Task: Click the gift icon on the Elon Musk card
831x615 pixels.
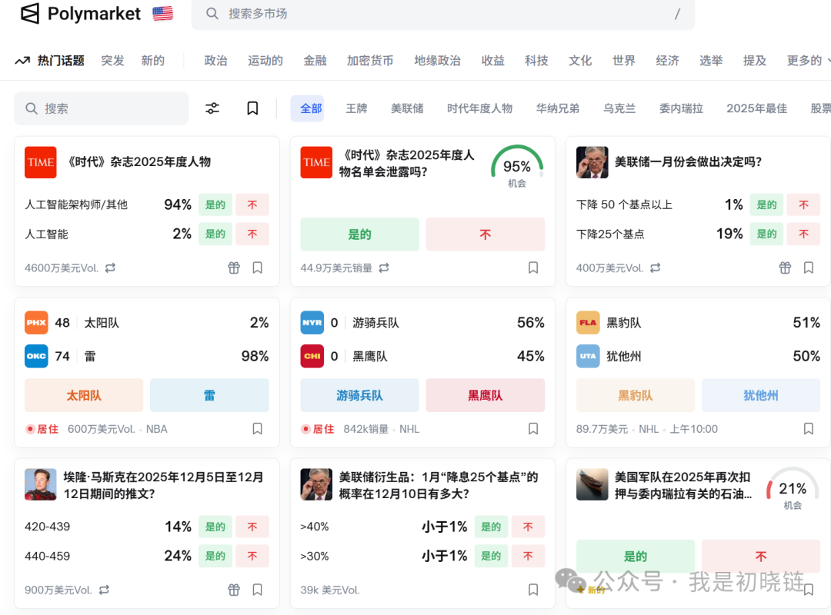Action: (234, 589)
